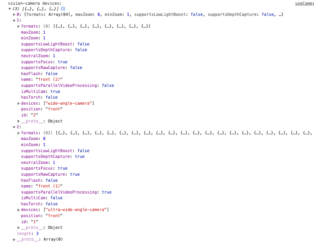Expand devices wide-angle-camera array triangle

[18, 103]
